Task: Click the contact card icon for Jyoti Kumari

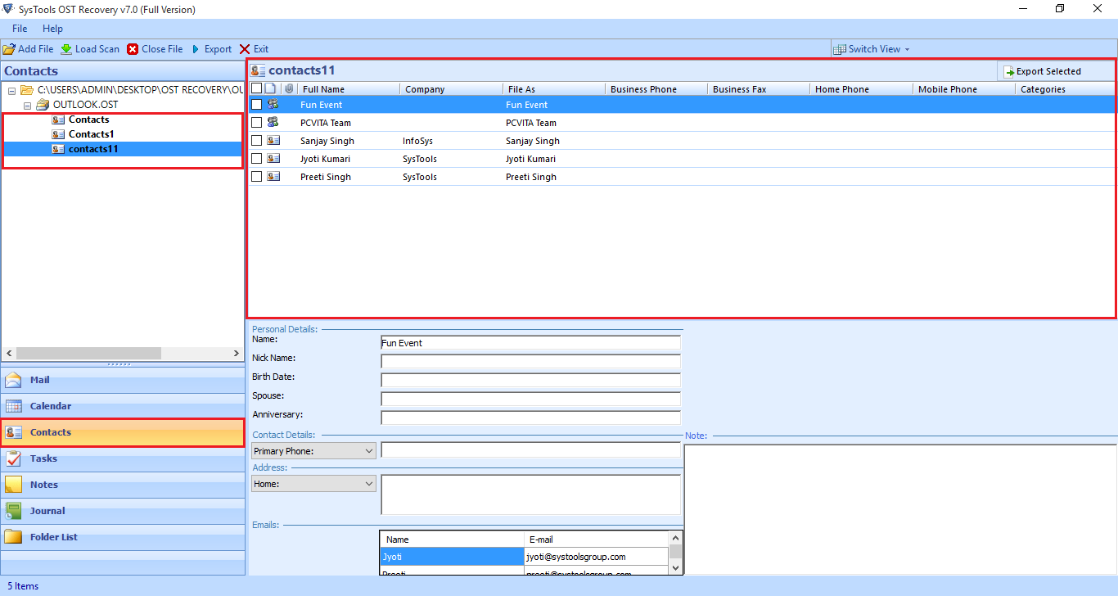Action: pos(273,159)
